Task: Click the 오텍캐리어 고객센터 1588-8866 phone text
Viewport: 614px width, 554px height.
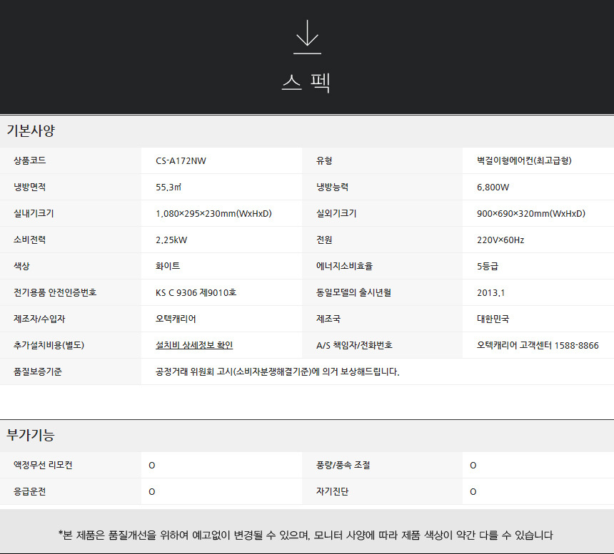Action: pyautogui.click(x=537, y=345)
